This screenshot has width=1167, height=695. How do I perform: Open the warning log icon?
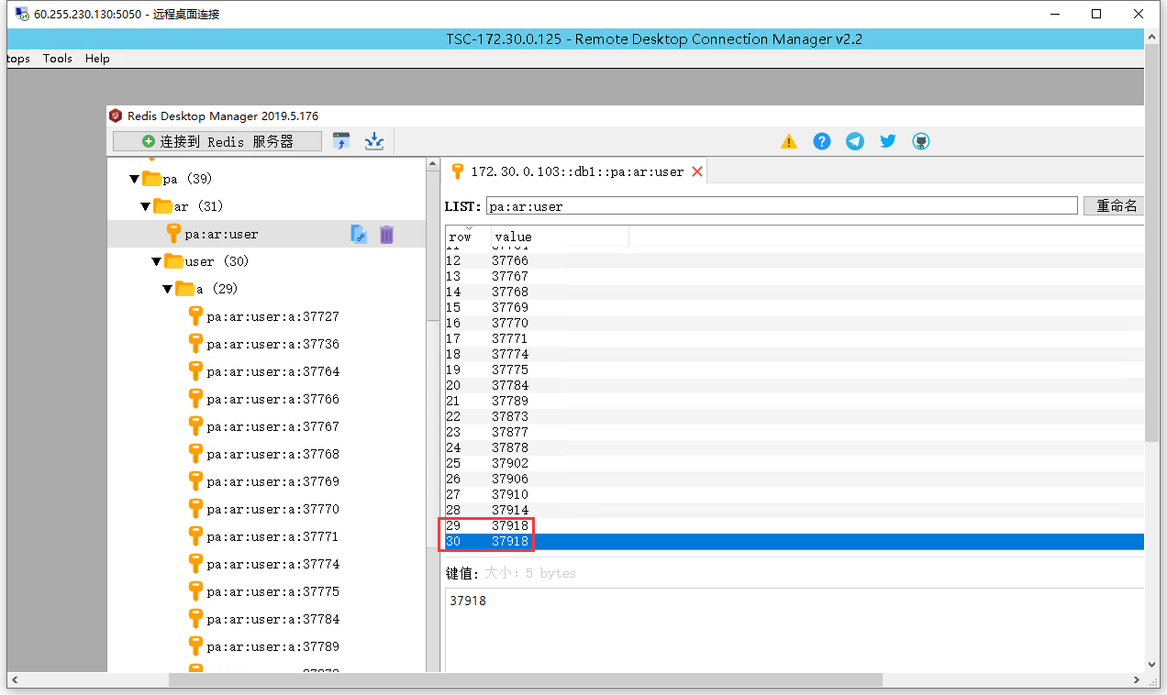tap(789, 141)
